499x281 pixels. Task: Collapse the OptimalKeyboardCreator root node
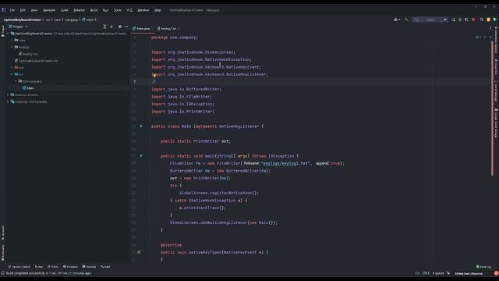[8, 34]
